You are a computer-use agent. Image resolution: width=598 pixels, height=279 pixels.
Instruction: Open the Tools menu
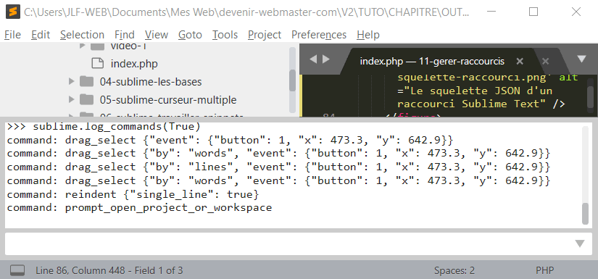(225, 35)
